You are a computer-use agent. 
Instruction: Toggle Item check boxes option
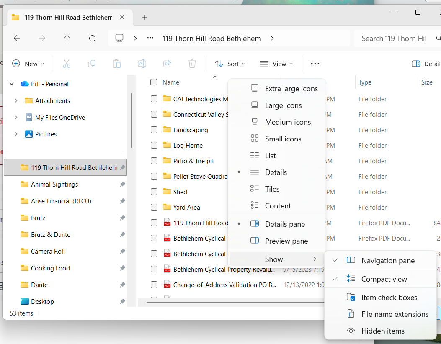point(381,298)
